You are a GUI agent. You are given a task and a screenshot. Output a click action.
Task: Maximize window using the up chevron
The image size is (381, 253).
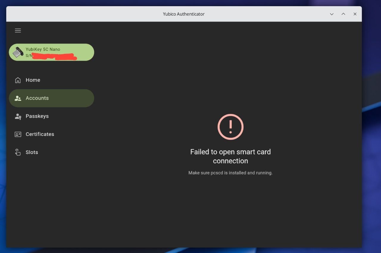(x=343, y=14)
